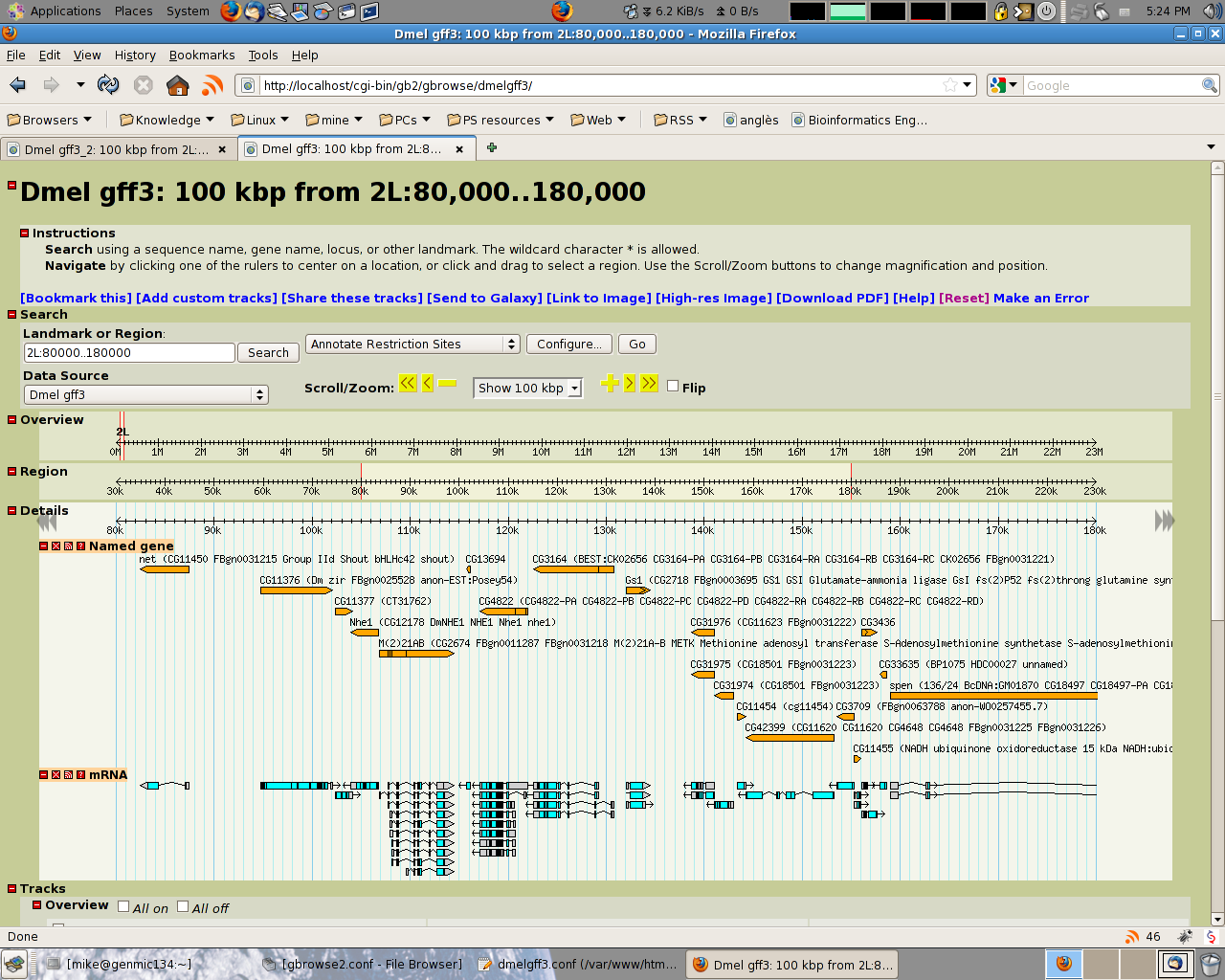Zoom in using the yellow plus icon
This screenshot has height=980, width=1225.
pyautogui.click(x=610, y=384)
